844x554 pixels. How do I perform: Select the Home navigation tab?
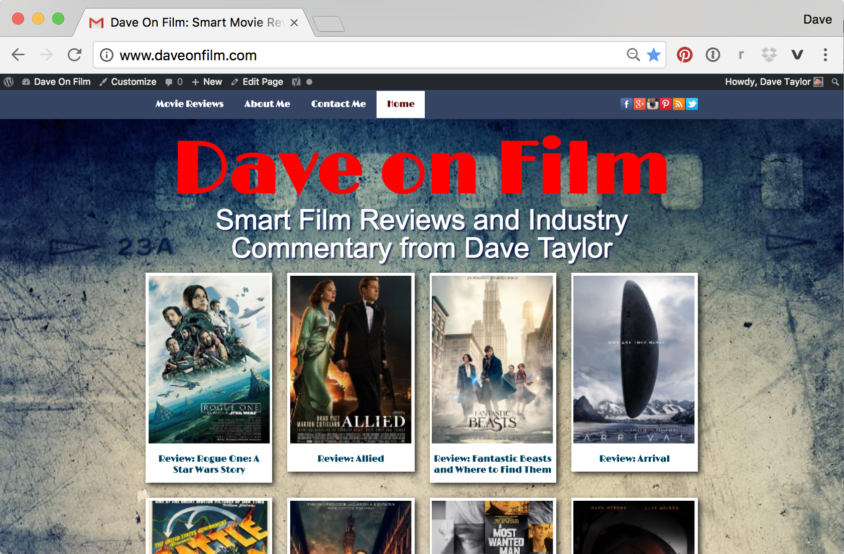[401, 104]
